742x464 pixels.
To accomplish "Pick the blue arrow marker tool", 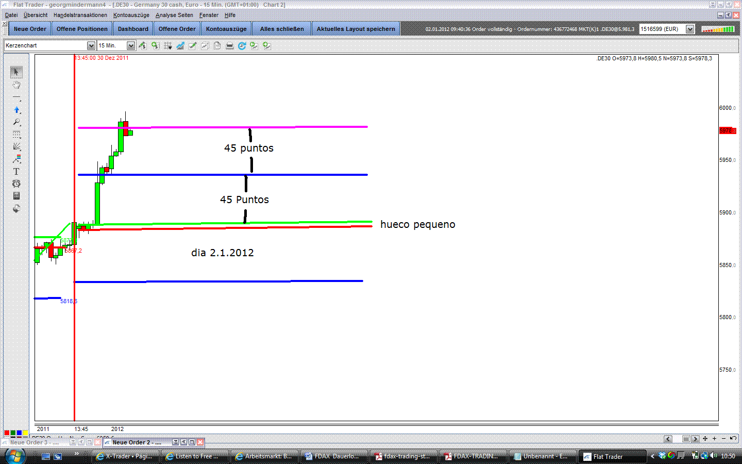I will click(16, 110).
